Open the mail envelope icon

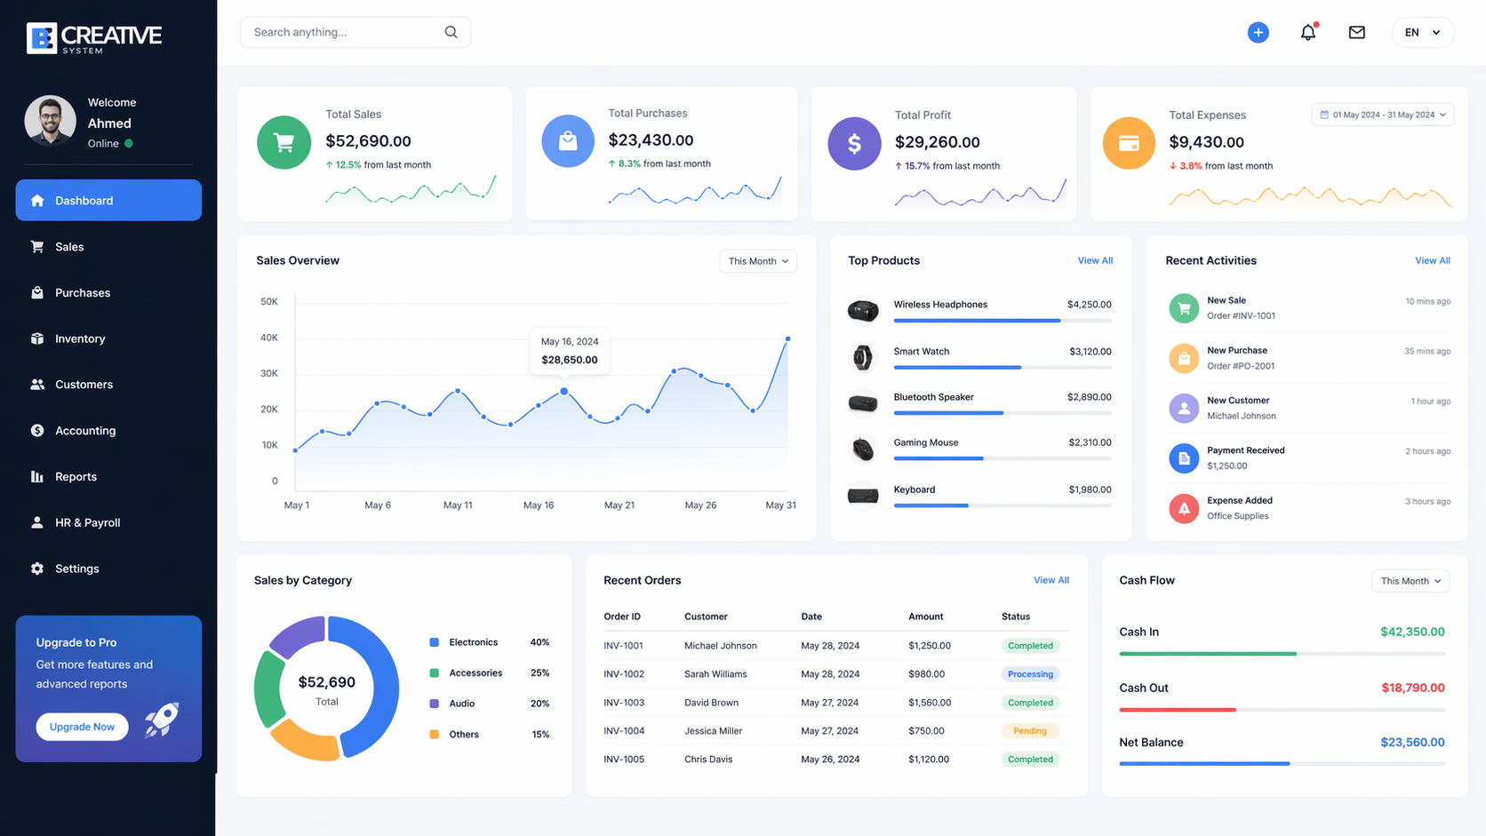1356,33
